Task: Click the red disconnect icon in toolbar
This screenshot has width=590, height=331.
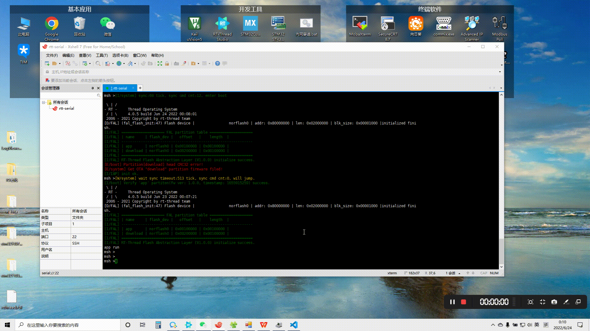Action: pos(68,63)
